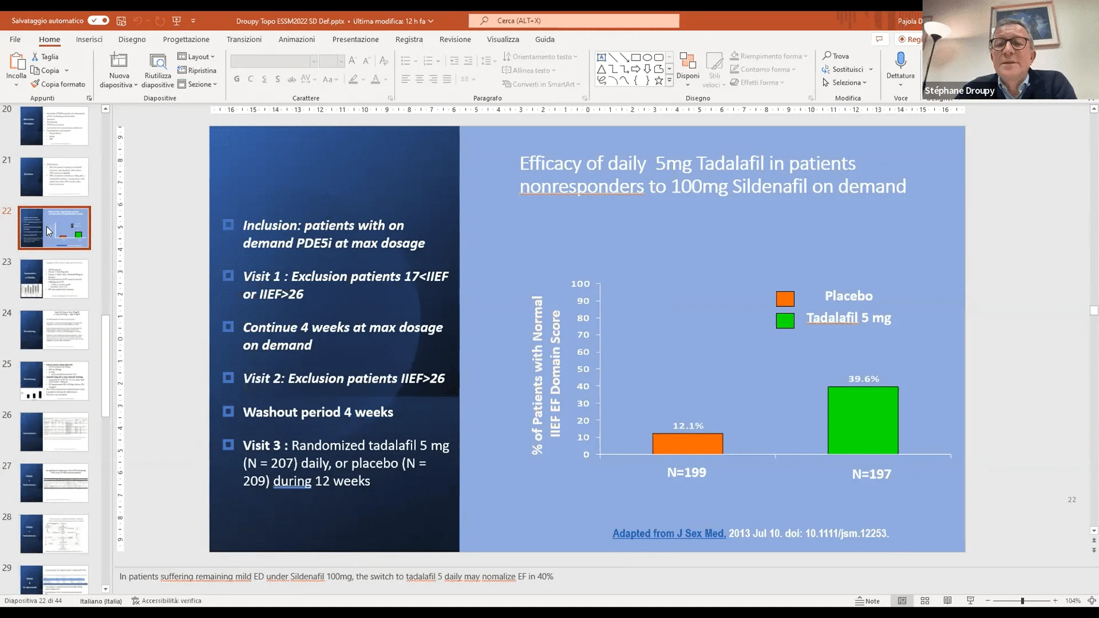The height and width of the screenshot is (618, 1099).
Task: Justify text alignment icon
Action: [x=447, y=79]
